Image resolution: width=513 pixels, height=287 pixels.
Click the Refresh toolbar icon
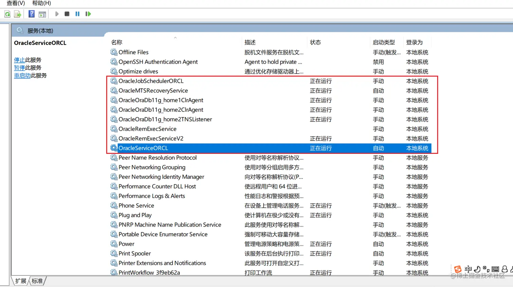pos(7,14)
